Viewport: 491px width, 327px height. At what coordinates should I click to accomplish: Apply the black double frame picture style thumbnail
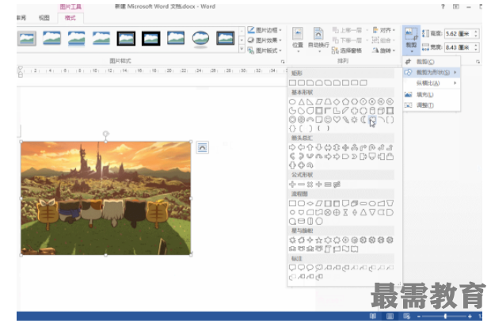tap(126, 39)
